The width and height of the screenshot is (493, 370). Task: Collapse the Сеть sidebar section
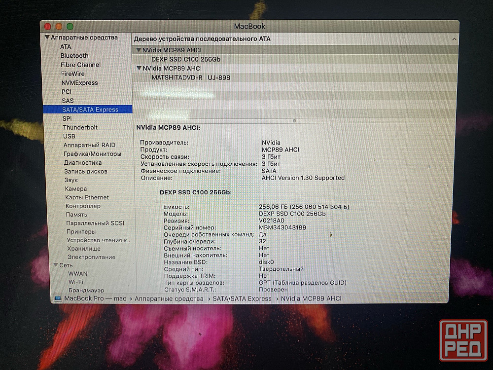click(56, 265)
